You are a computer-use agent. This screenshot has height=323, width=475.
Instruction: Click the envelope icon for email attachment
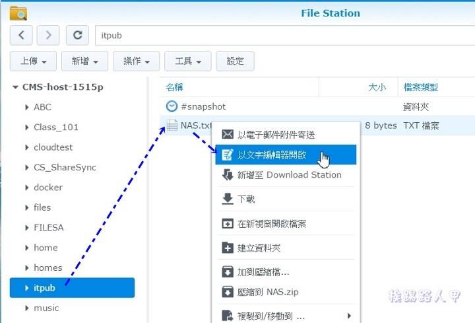228,134
